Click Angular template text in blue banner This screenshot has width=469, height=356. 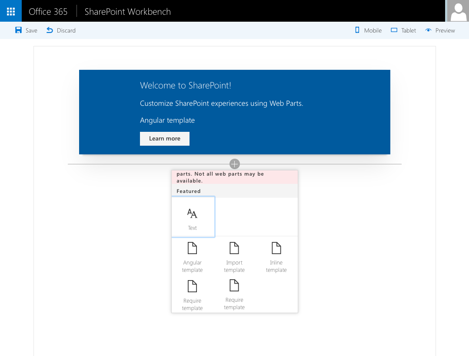click(167, 120)
